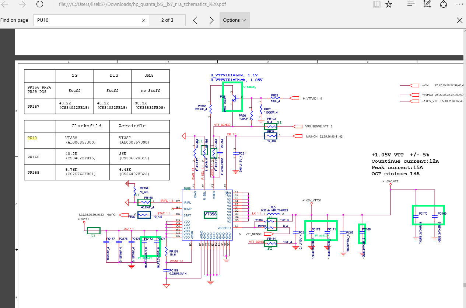Open the Hub three-lines icon
The image size is (466, 308).
point(411,4)
